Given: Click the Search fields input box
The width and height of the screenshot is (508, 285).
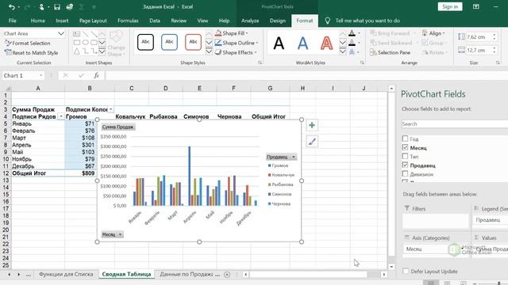Looking at the screenshot, I should pyautogui.click(x=454, y=123).
